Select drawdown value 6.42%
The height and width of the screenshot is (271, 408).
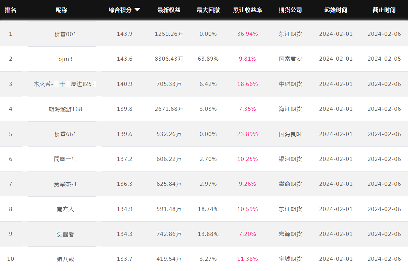pos(208,84)
